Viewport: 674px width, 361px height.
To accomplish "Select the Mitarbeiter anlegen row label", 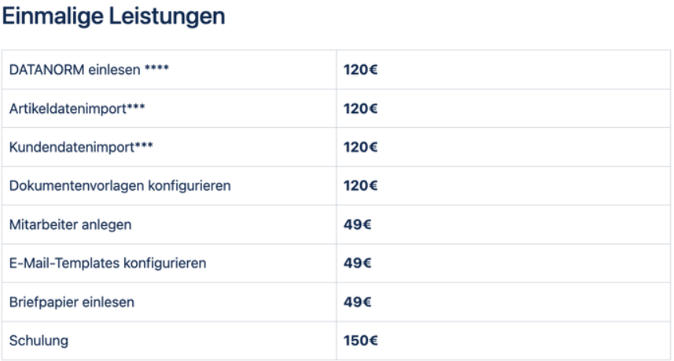I will [71, 224].
